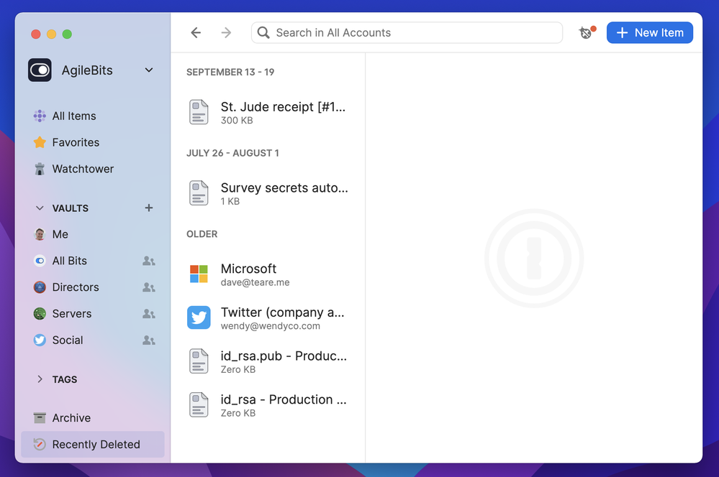Open Watchtower from the sidebar

tap(83, 169)
